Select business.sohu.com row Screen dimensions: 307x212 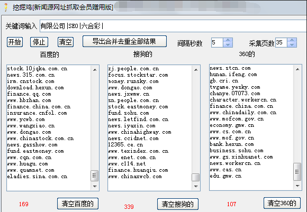236,151
